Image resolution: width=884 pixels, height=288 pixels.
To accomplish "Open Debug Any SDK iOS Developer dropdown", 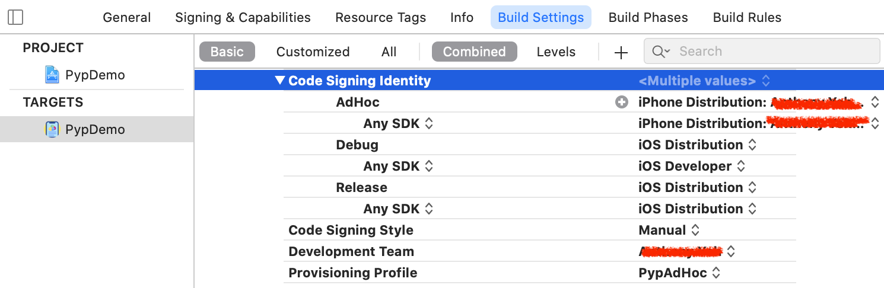I will [x=691, y=166].
